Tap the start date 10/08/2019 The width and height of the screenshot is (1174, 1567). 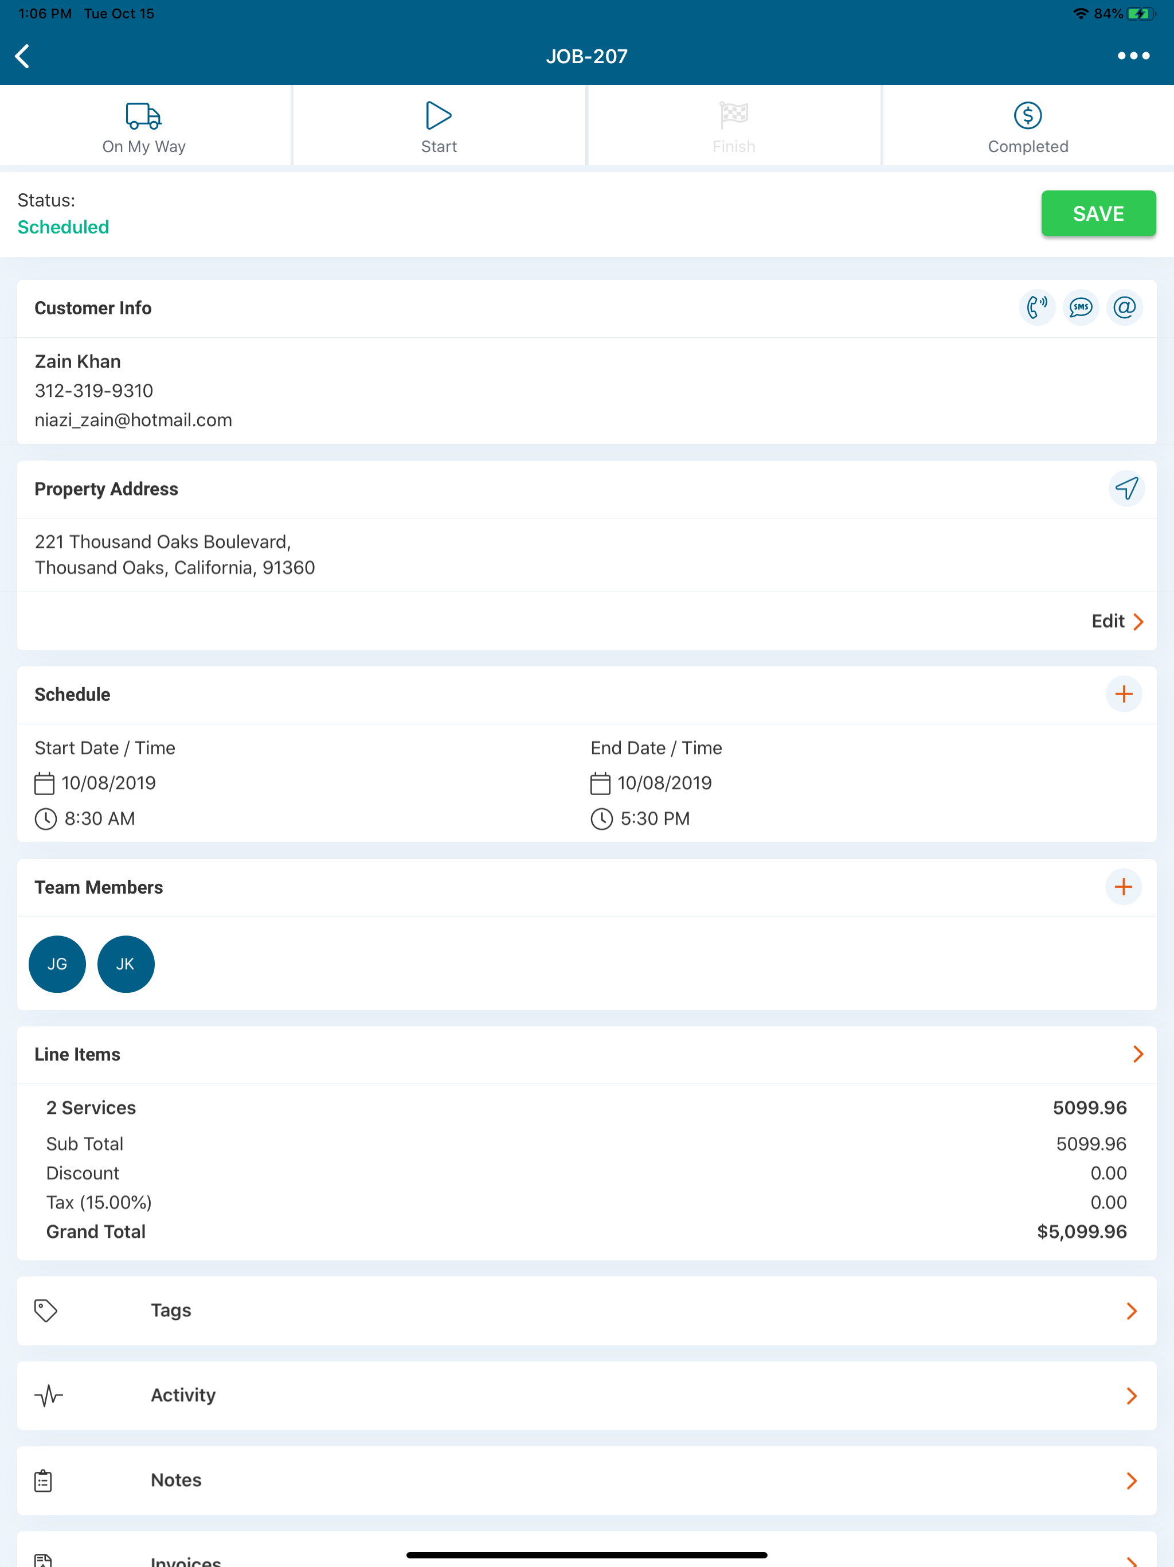coord(108,783)
